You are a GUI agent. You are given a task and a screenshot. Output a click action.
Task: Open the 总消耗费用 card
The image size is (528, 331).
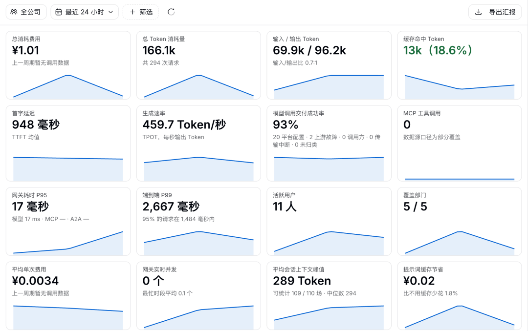pyautogui.click(x=68, y=65)
